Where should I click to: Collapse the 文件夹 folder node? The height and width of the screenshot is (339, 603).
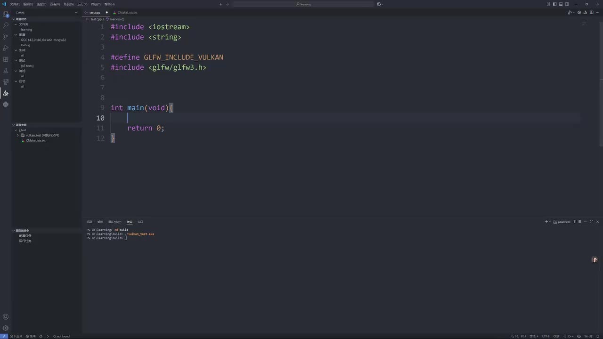16,24
